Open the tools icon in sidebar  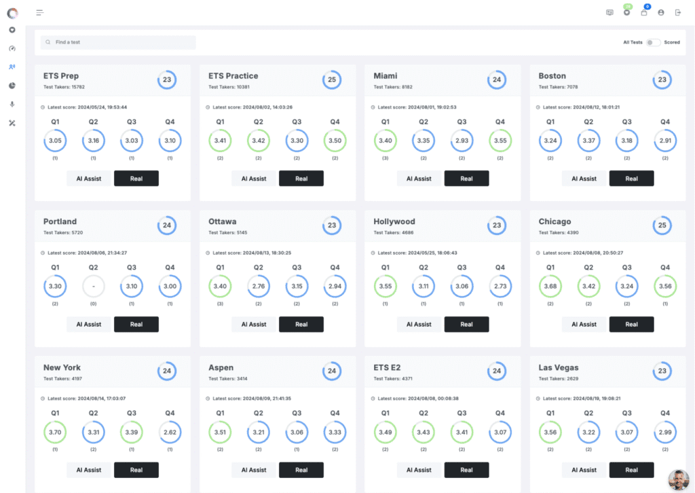click(x=12, y=123)
